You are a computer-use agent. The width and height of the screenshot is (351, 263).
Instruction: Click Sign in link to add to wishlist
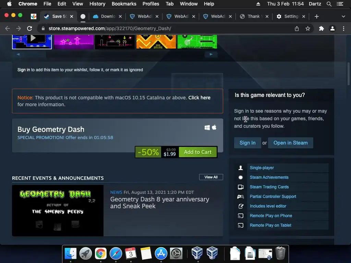coord(24,70)
